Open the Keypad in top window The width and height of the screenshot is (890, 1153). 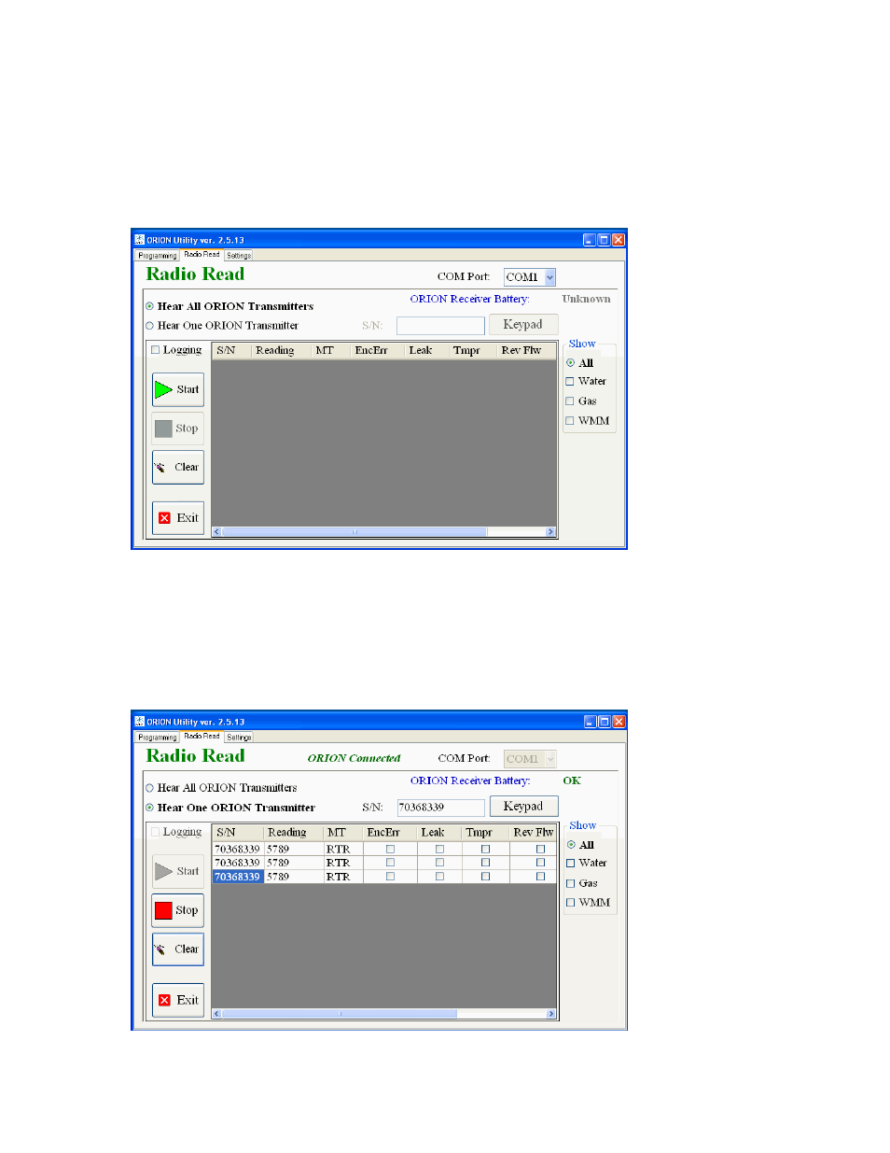[522, 325]
